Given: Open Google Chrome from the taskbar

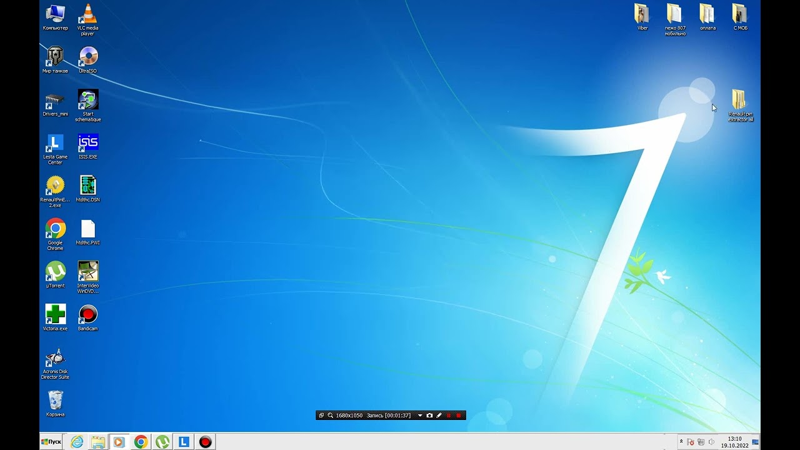Looking at the screenshot, I should point(141,442).
